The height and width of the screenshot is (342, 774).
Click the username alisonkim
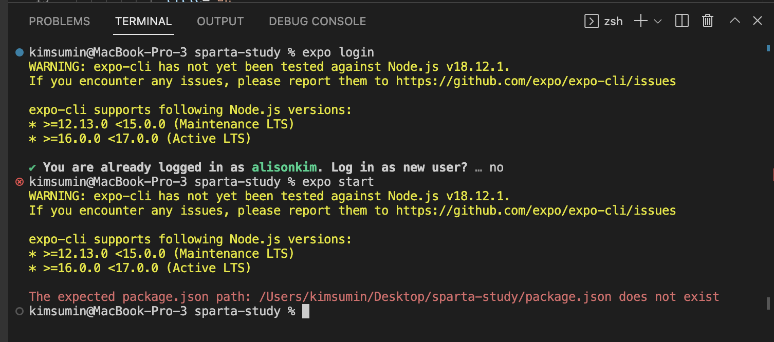(x=284, y=167)
